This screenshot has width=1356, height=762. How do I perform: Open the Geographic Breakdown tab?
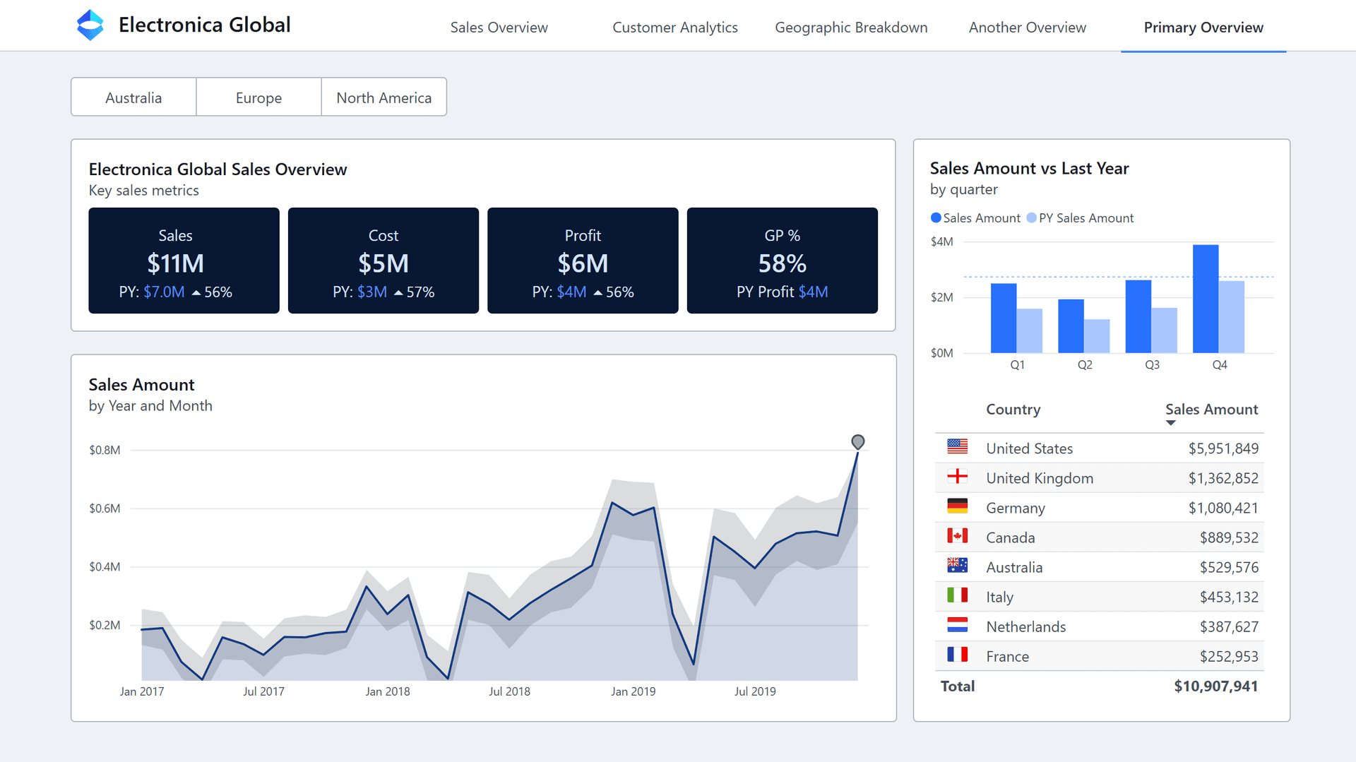851,27
